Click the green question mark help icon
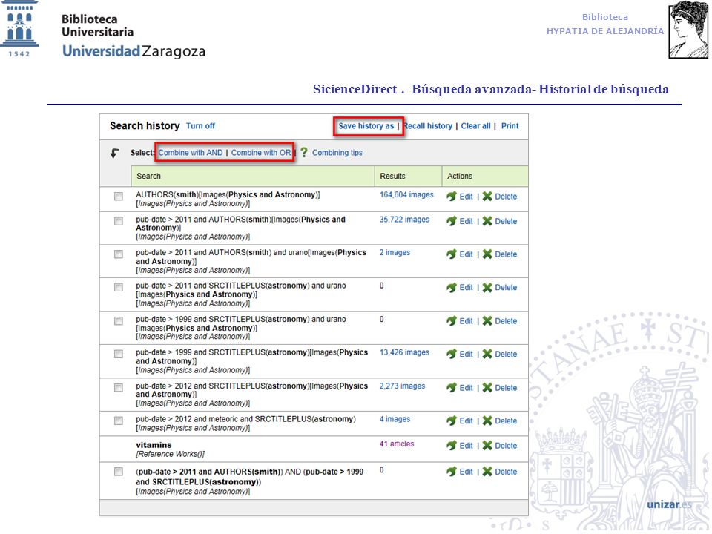The height and width of the screenshot is (534, 712). coord(304,153)
